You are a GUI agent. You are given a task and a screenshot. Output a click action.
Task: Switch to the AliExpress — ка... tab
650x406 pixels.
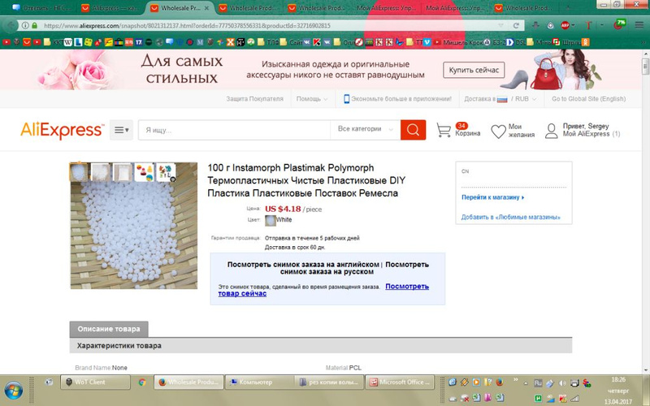pos(111,8)
